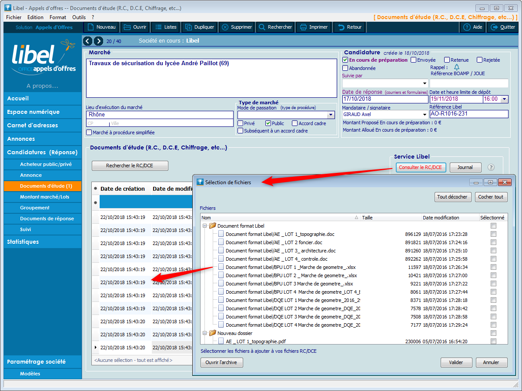Select Documents de réponse sub-item
522x391 pixels.
(43, 219)
